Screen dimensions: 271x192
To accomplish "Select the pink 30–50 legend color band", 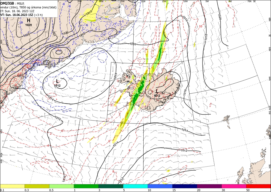I will click(234, 186).
